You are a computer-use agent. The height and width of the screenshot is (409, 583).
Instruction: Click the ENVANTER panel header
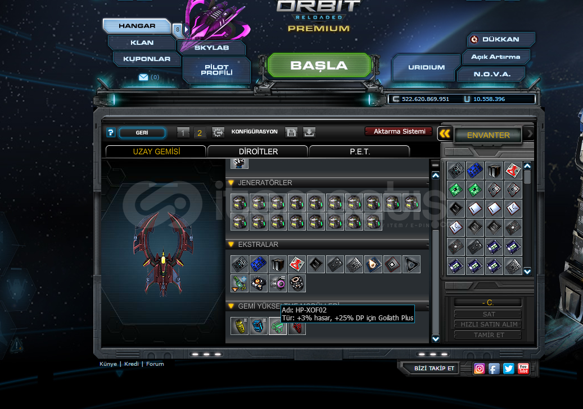point(488,135)
